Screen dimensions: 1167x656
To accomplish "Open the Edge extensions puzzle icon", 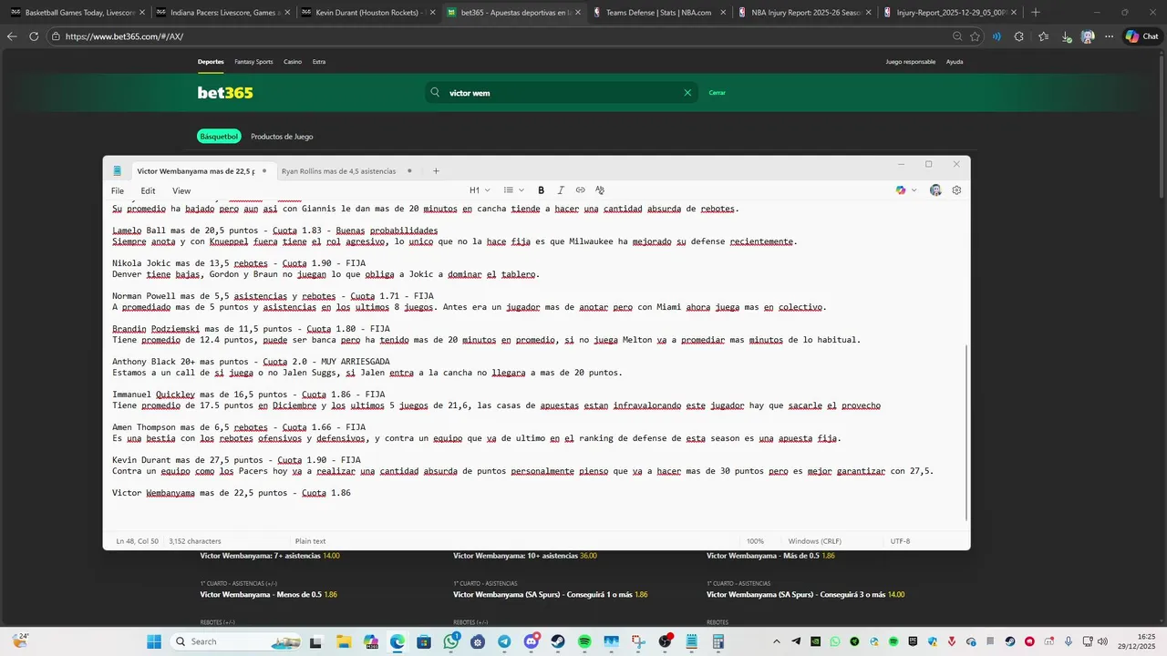I will click(1018, 36).
